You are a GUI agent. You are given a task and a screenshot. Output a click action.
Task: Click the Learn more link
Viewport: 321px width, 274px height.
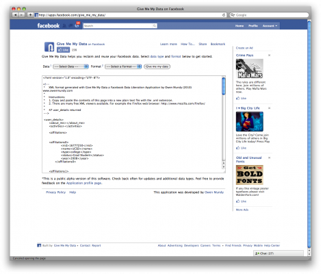click(x=168, y=44)
